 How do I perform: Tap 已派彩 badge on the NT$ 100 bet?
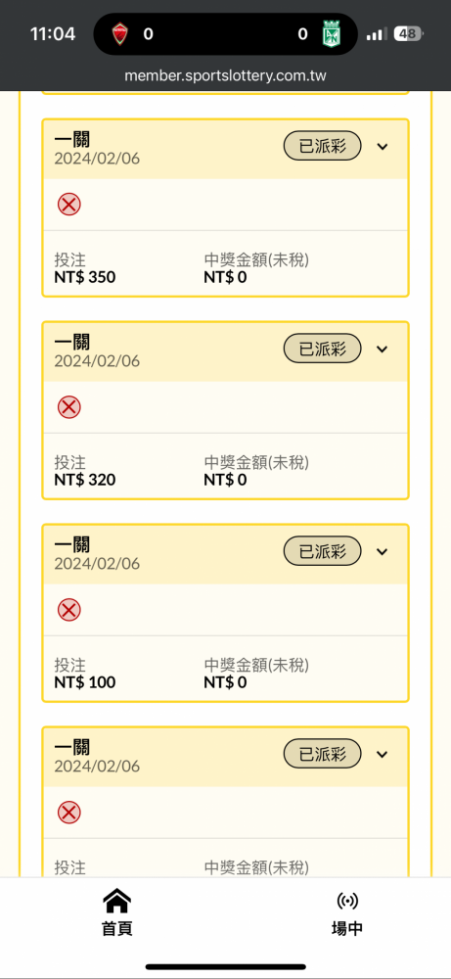(323, 551)
